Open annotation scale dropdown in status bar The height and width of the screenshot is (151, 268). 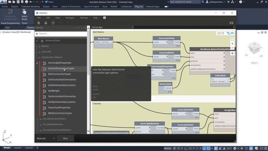pos(229,148)
